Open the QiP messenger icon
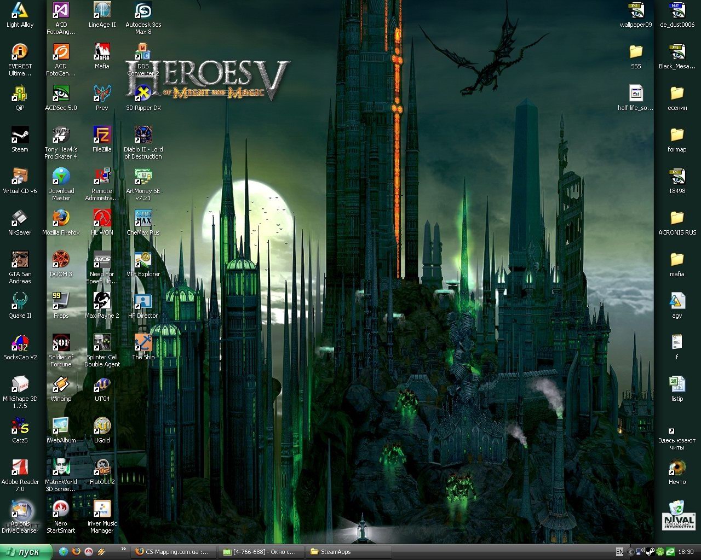The width and height of the screenshot is (701, 560). click(20, 94)
